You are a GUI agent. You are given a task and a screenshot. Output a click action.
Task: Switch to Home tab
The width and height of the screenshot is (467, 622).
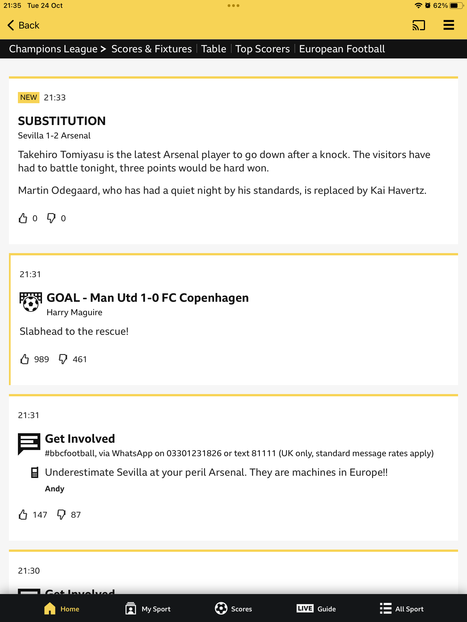point(62,609)
